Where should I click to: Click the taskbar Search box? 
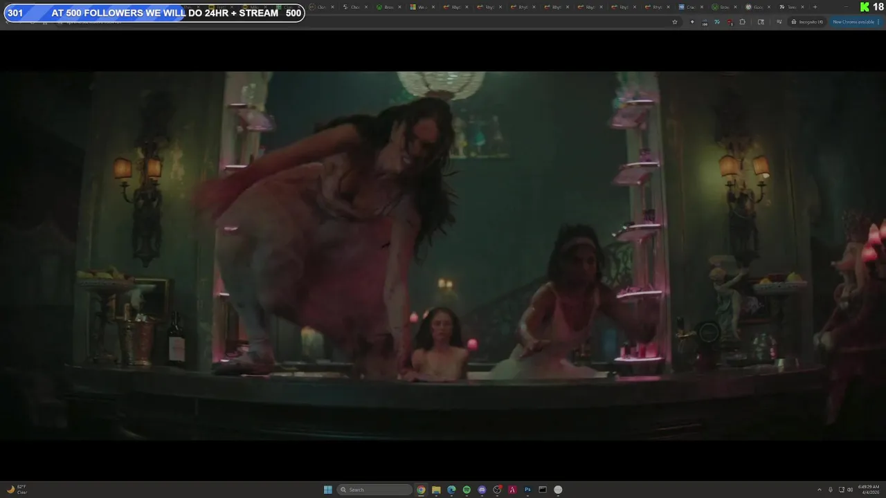tap(374, 490)
